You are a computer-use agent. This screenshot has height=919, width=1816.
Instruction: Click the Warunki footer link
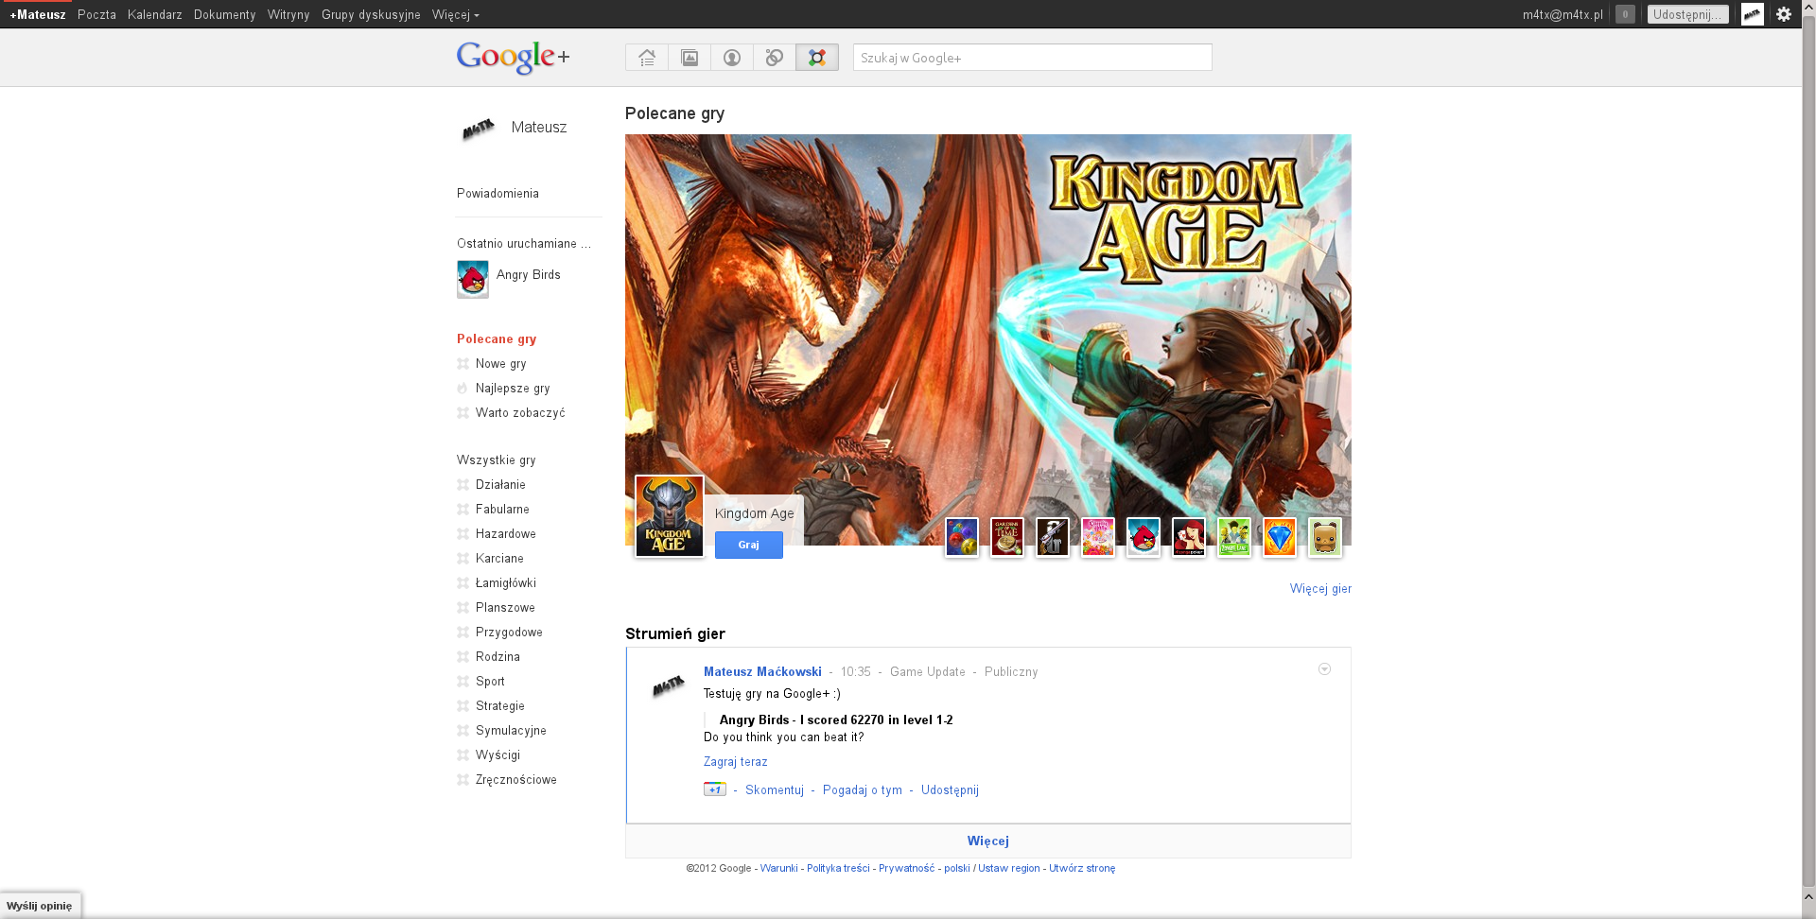tap(778, 868)
